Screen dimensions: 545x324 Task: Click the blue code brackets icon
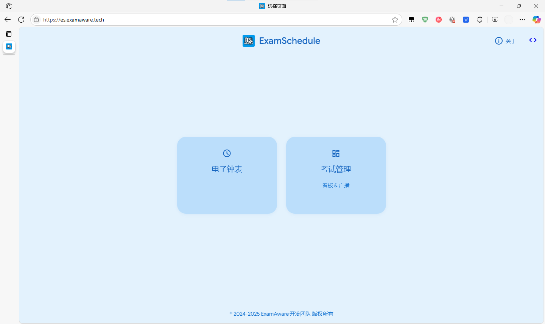[533, 40]
